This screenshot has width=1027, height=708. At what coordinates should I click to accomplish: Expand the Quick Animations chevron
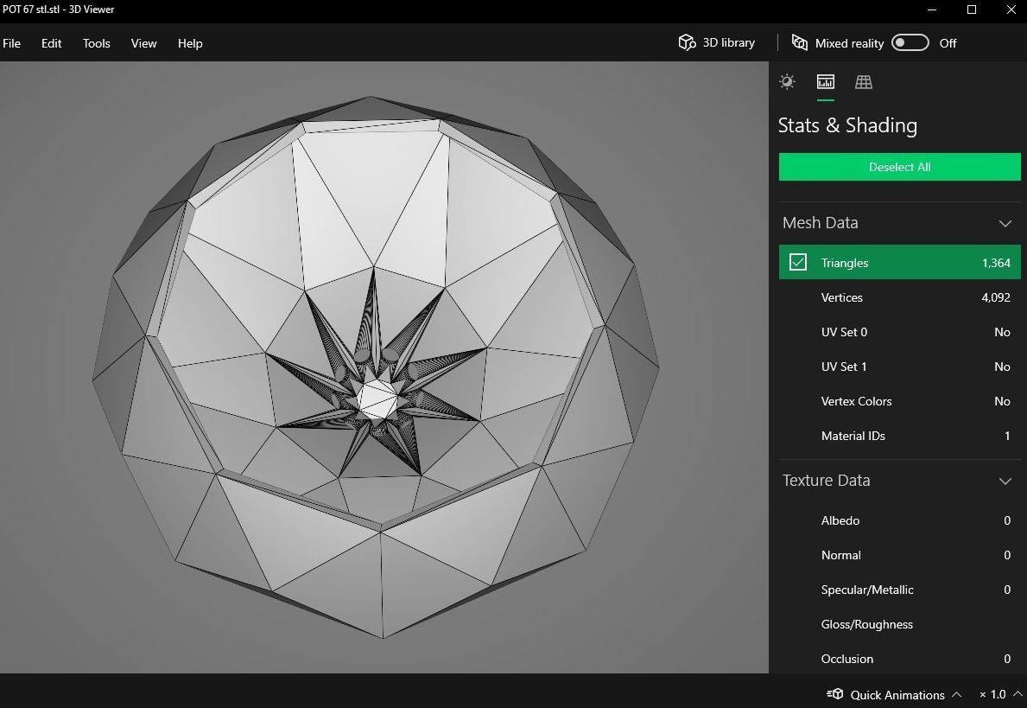tap(957, 694)
